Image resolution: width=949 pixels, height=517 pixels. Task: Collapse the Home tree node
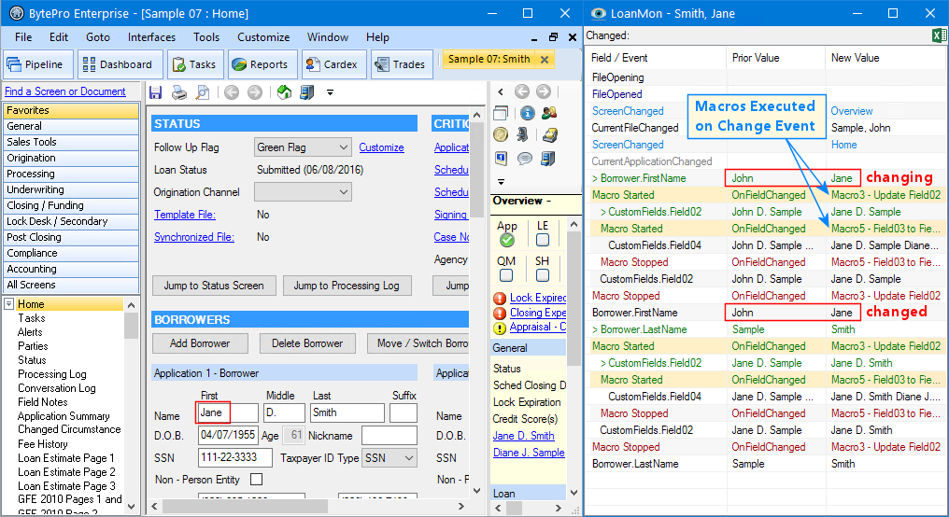click(9, 303)
